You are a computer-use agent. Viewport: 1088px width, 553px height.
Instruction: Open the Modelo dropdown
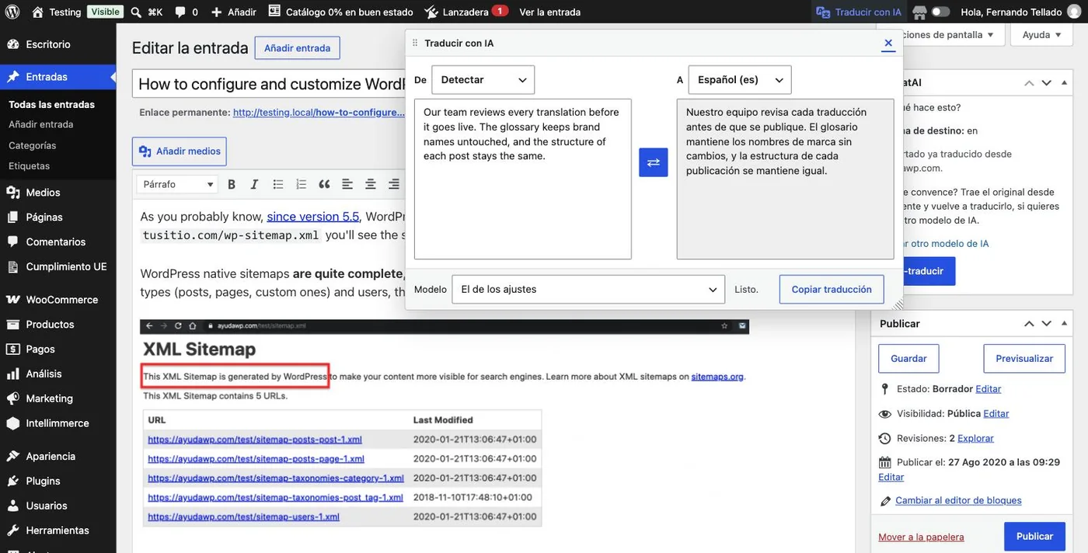588,290
